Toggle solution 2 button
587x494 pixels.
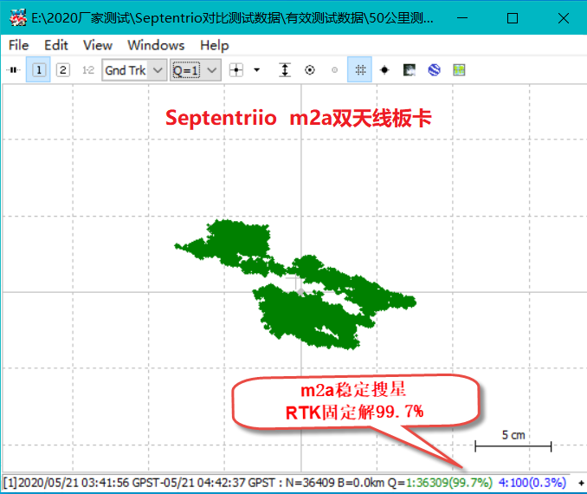coord(63,70)
